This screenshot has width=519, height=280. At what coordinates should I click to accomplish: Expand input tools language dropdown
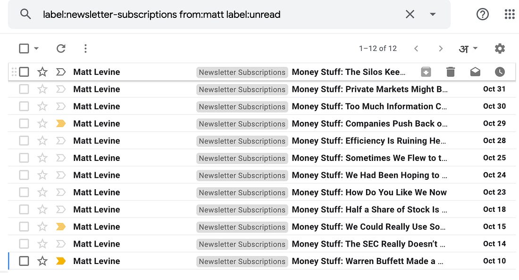(x=475, y=48)
